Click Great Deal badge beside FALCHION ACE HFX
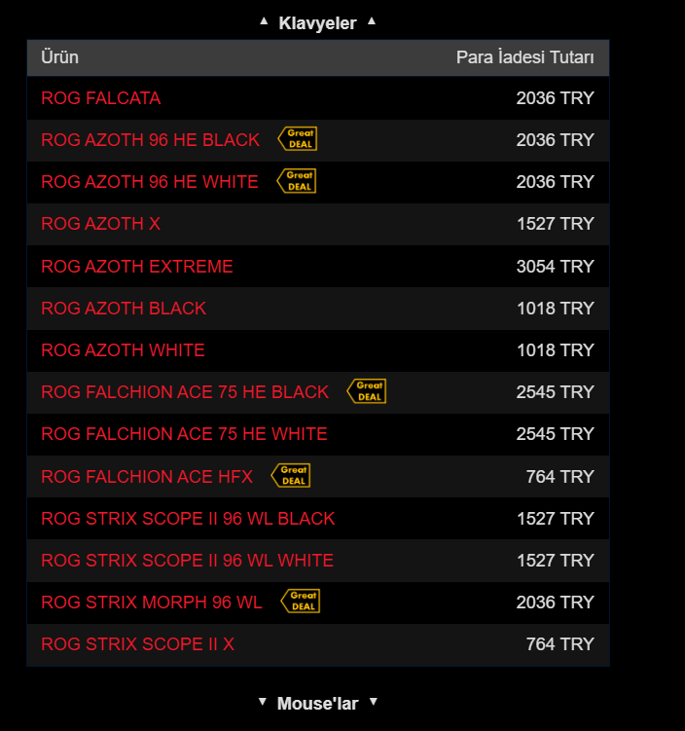 [x=291, y=476]
